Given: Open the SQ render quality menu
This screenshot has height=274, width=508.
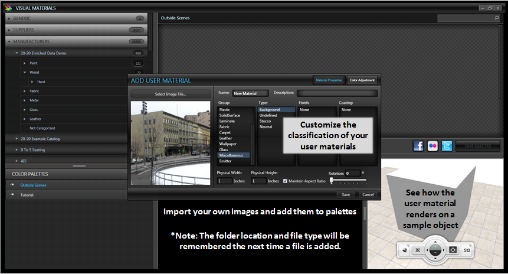Looking at the screenshot, I should click(467, 250).
